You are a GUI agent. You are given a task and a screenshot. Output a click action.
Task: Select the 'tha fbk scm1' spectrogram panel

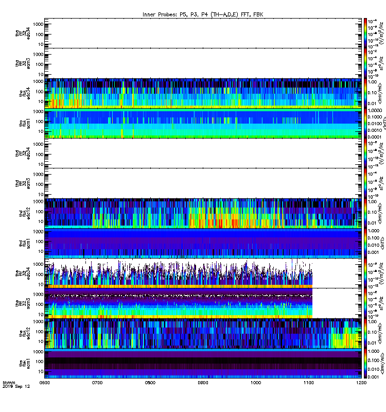coord(203,123)
